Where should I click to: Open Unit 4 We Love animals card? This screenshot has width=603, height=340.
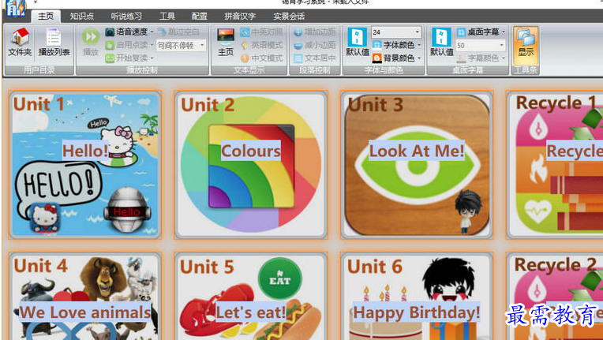pyautogui.click(x=85, y=296)
